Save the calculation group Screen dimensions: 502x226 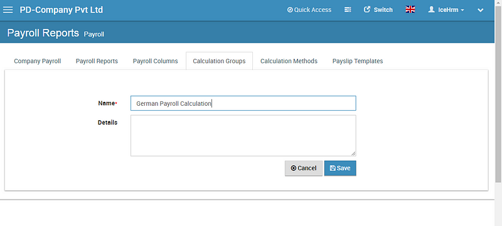pyautogui.click(x=340, y=168)
